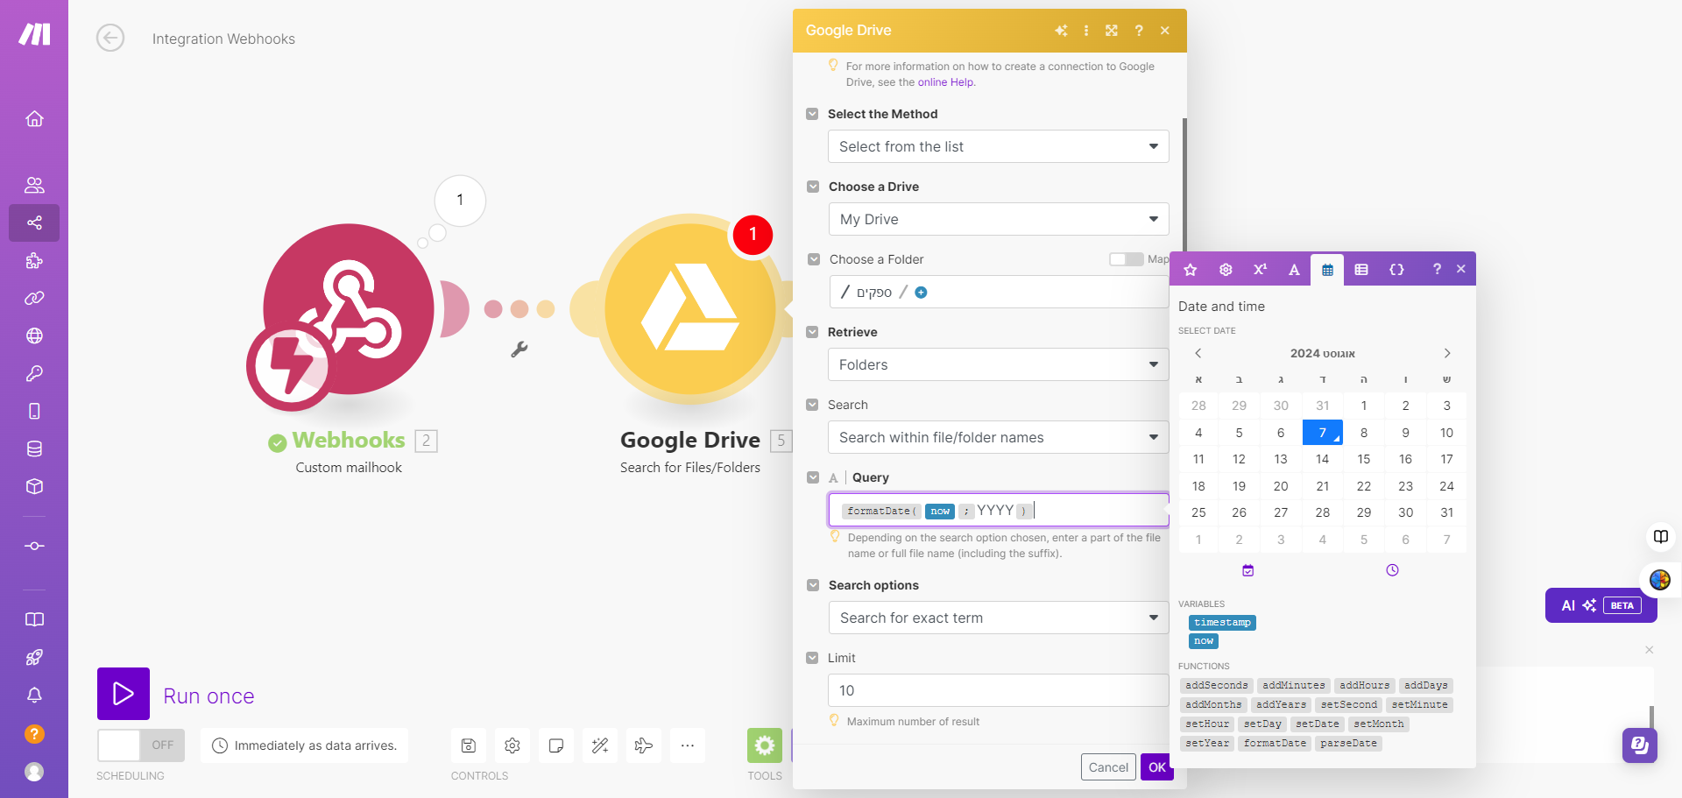Open the Notifications bell icon in sidebar
Viewport: 1682px width, 798px height.
coord(34,695)
